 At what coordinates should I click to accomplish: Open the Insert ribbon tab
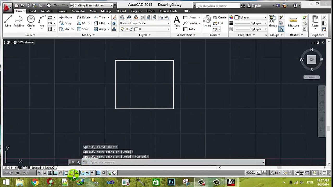(x=32, y=11)
